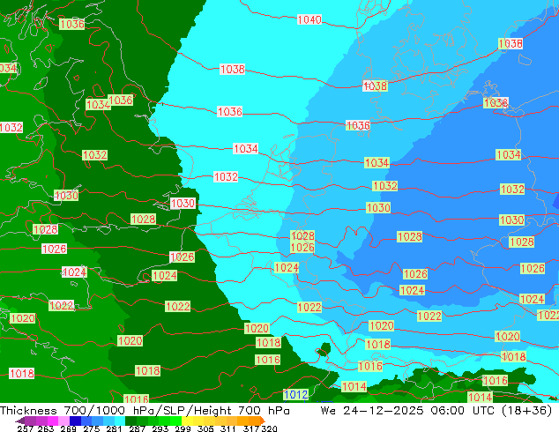Screen dimensions: 559x432
Task: Click the 269 legend value
Action: click(x=68, y=428)
